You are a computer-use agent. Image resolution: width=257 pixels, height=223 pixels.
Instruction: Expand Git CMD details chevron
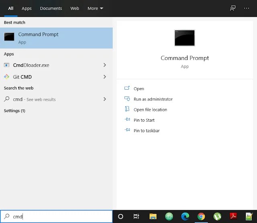pyautogui.click(x=105, y=77)
